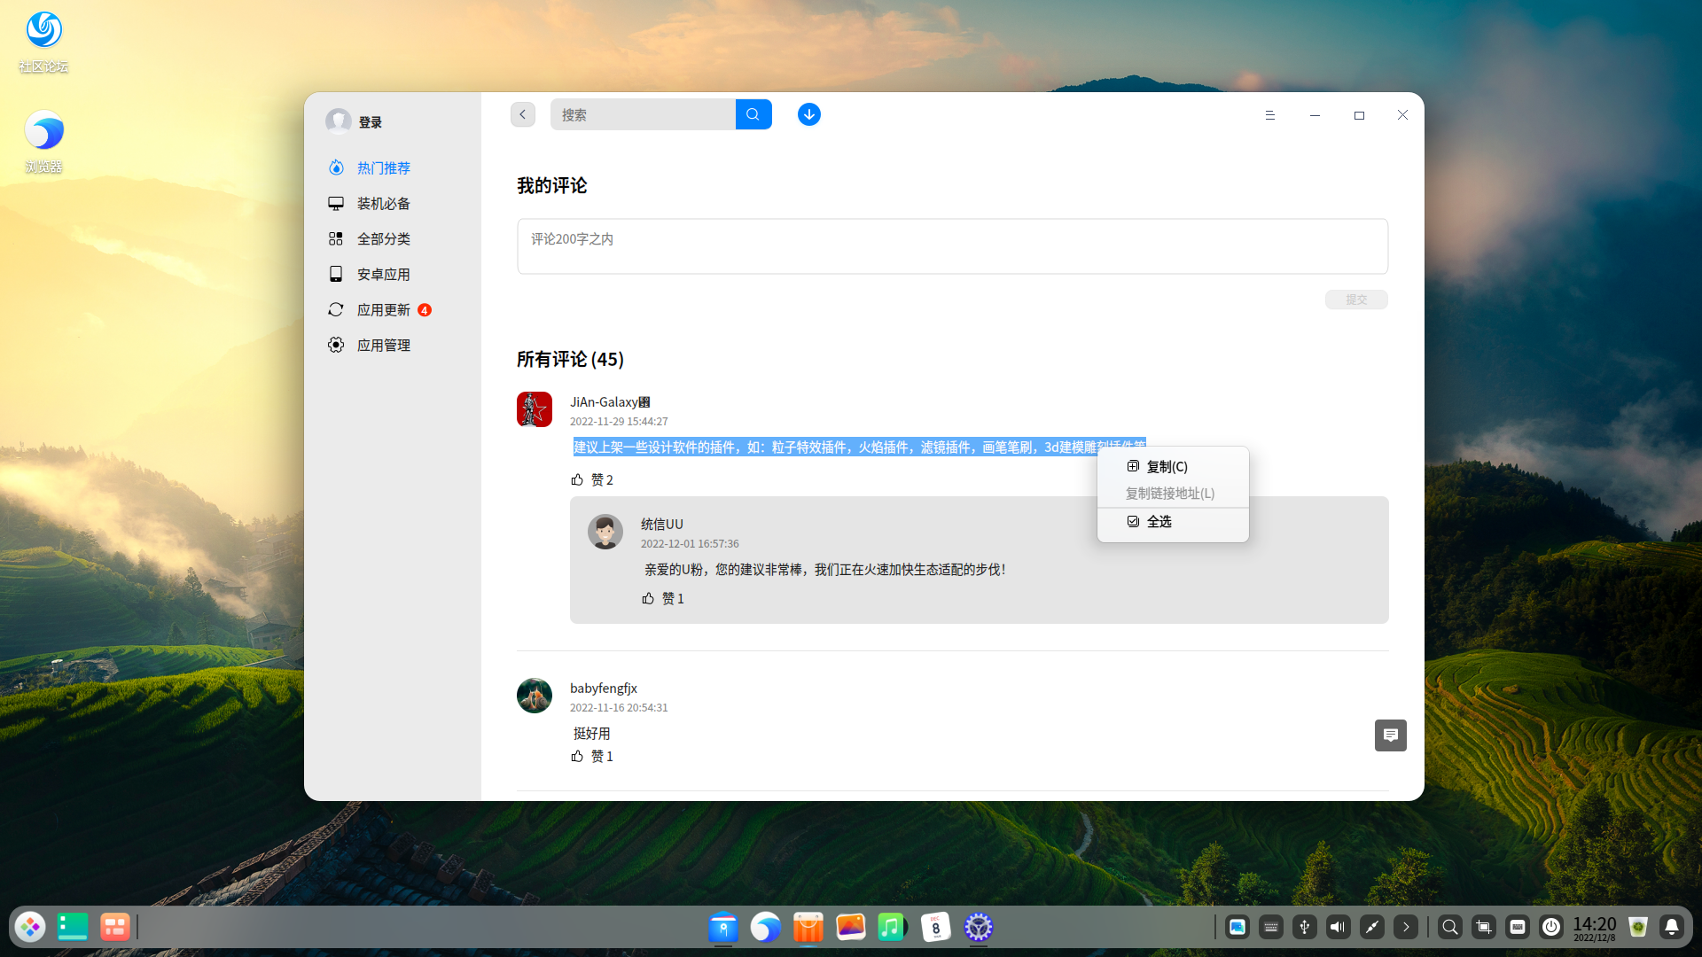Screen dimensions: 1702x957
Task: Open the app store dock icon
Action: click(808, 927)
